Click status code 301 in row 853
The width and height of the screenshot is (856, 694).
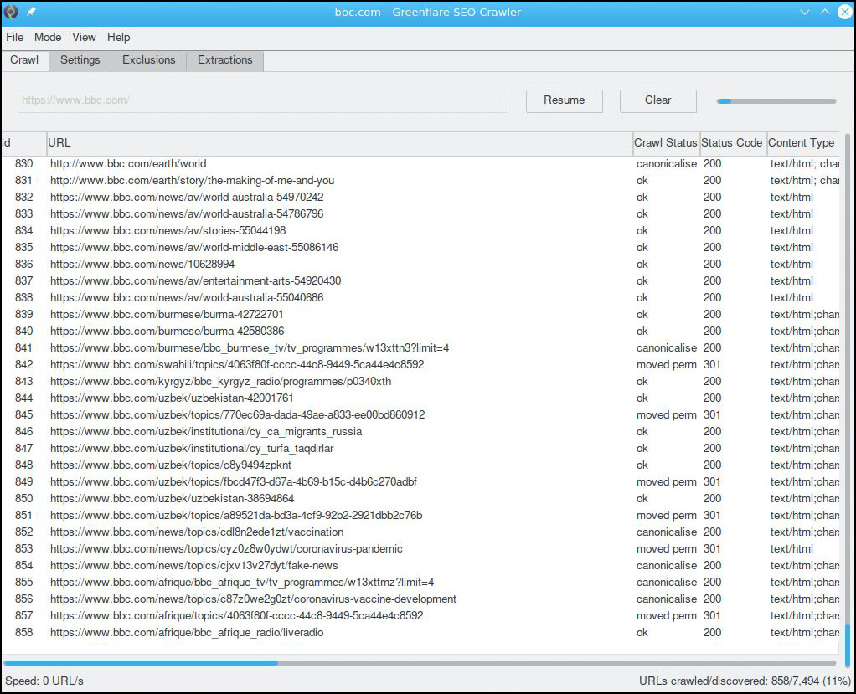[712, 548]
